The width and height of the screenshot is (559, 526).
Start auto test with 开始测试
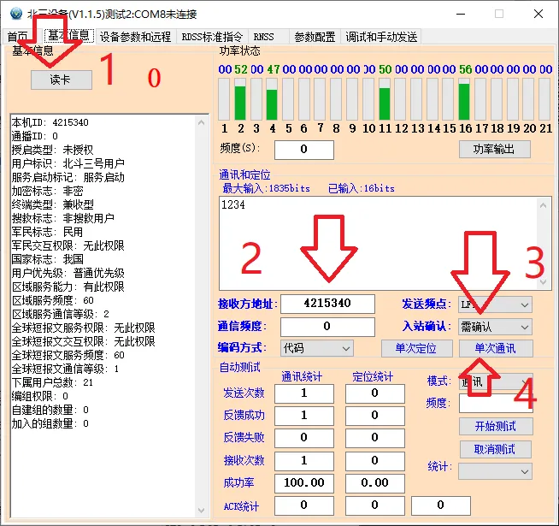[x=495, y=426]
